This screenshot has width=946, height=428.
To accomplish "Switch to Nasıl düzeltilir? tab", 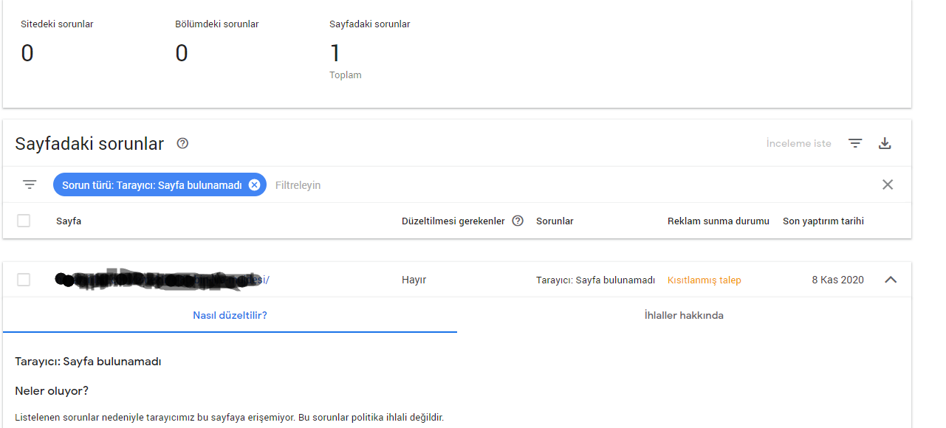I will (x=230, y=315).
